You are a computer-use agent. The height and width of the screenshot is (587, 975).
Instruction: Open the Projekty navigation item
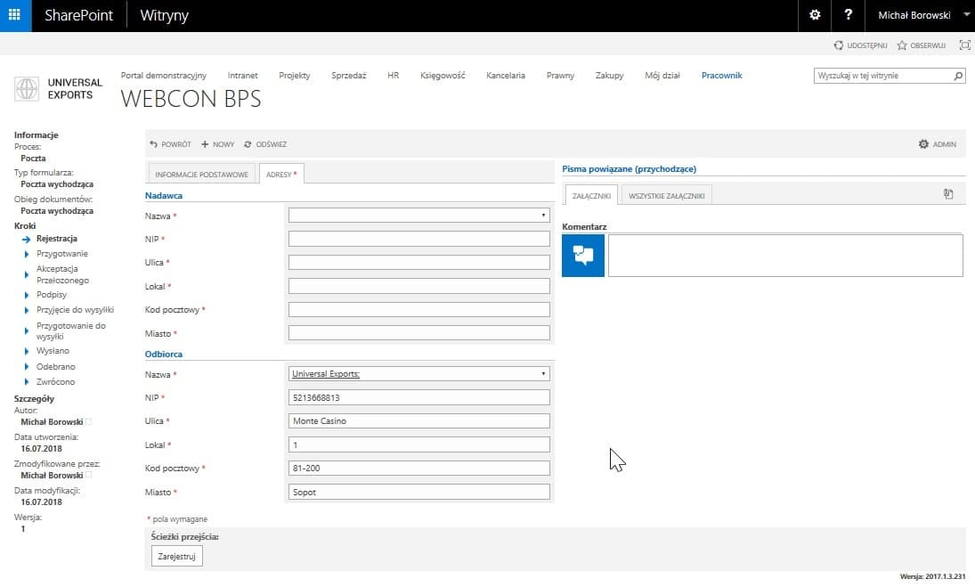(x=294, y=75)
